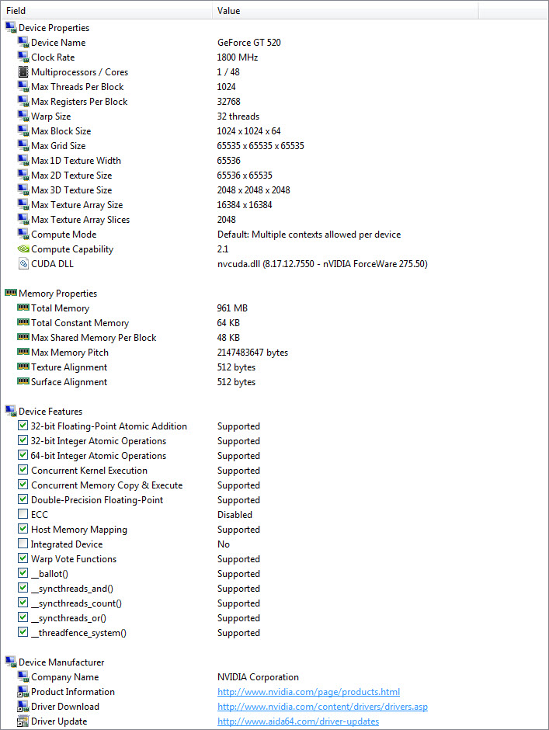549x730 pixels.
Task: Toggle the 32-bit Floating-Point Atomic Addition checkbox
Action: [x=23, y=426]
